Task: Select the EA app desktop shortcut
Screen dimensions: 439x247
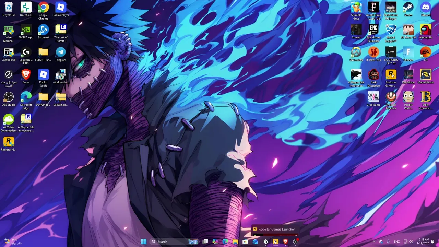Action: 426,54
